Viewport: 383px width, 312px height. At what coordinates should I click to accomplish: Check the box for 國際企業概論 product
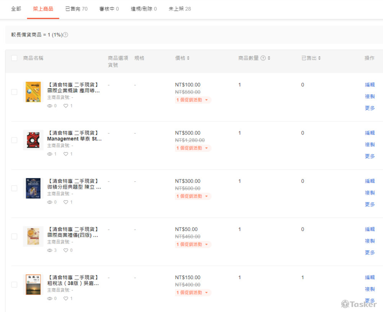(14, 92)
